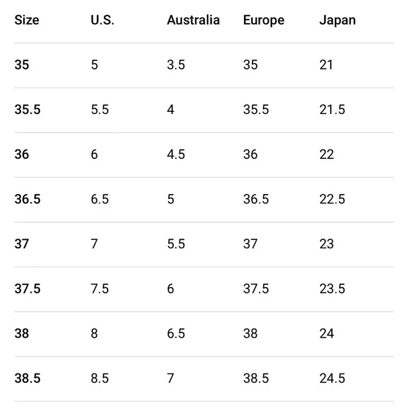The width and height of the screenshot is (408, 408).
Task: Click the Japan column header
Action: [x=338, y=20]
